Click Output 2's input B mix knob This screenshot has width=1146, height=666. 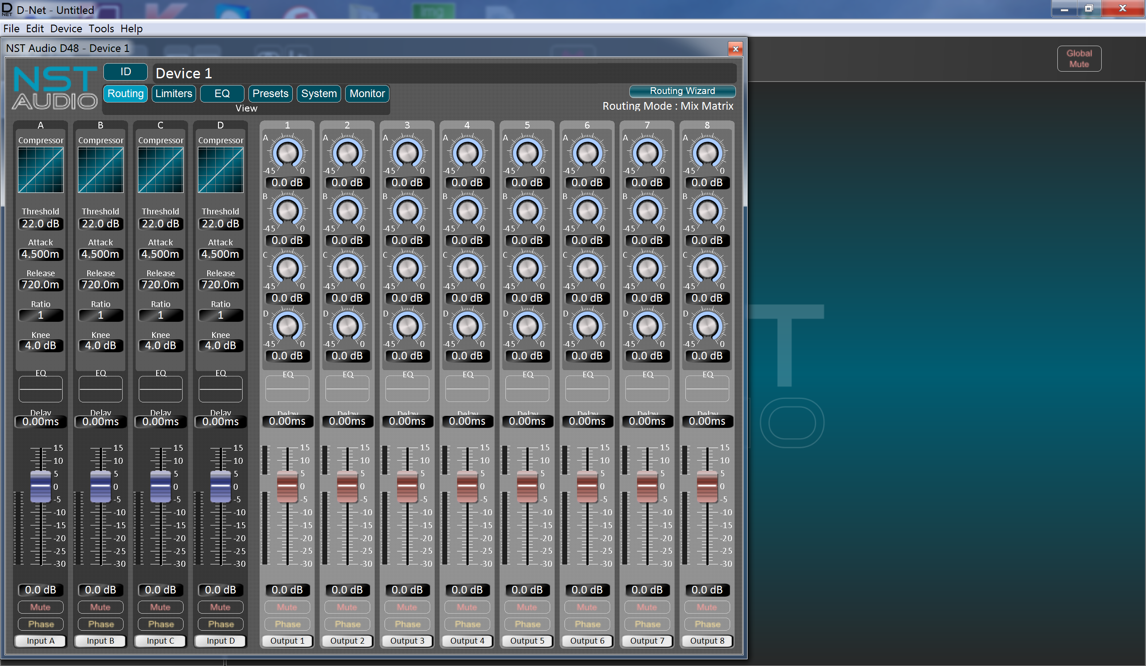347,211
